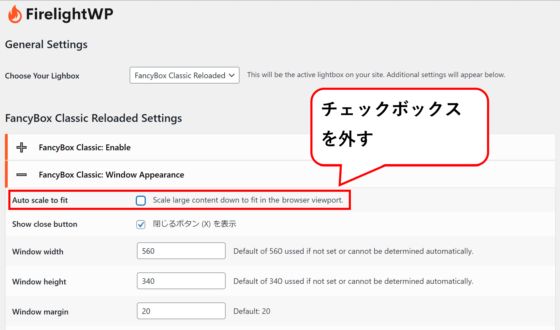Click the Window height label

click(39, 282)
